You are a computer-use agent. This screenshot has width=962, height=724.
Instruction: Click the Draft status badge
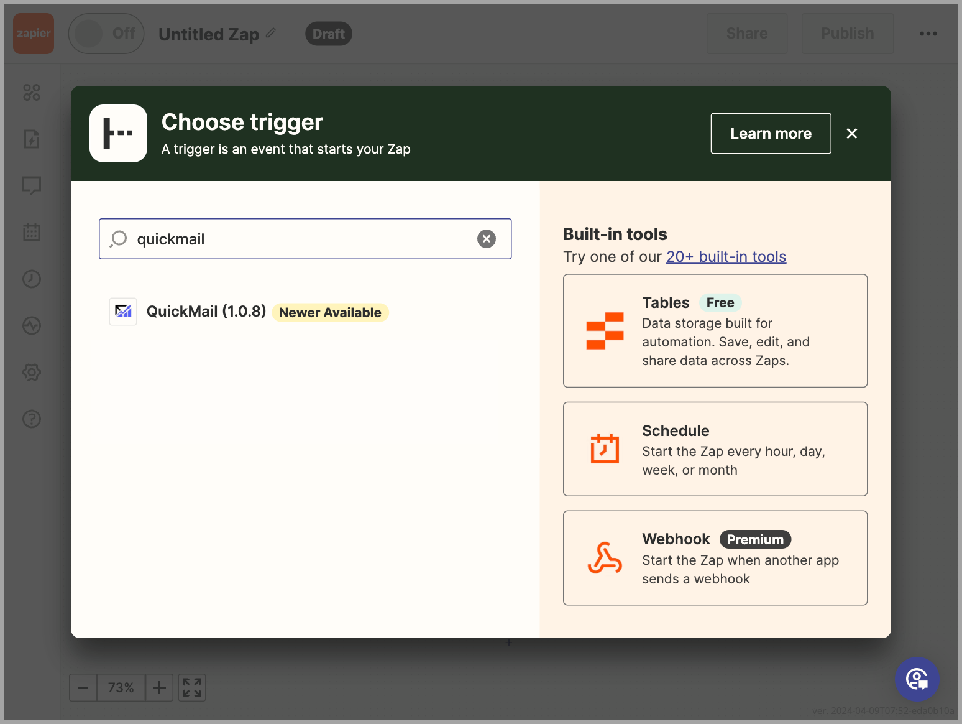(x=329, y=34)
